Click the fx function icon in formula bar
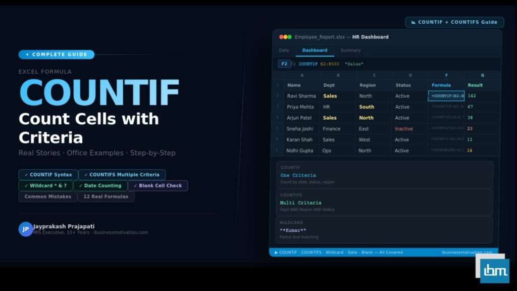Screen dimensions: 517x291 pos(293,64)
